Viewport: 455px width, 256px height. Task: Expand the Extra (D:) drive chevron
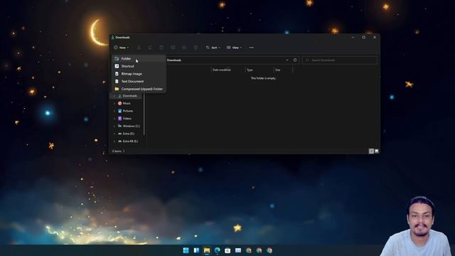[114, 134]
